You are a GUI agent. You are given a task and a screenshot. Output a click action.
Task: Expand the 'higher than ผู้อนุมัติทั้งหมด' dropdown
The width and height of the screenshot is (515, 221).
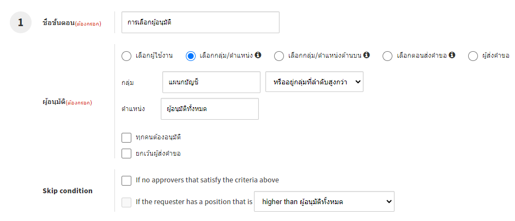pos(324,201)
